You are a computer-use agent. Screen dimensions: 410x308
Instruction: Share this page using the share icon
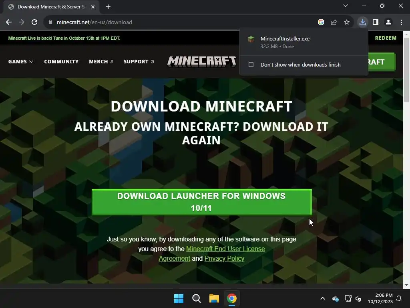click(x=334, y=22)
